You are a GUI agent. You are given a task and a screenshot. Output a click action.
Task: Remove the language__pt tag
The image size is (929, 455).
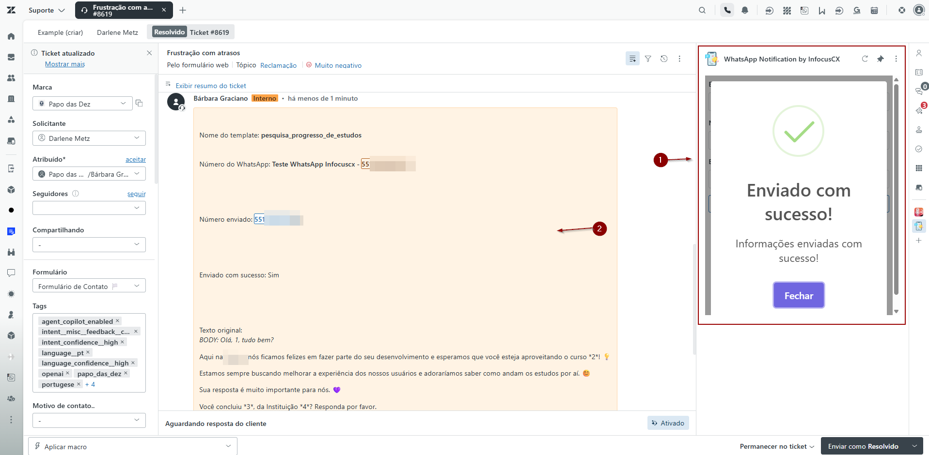pos(88,352)
